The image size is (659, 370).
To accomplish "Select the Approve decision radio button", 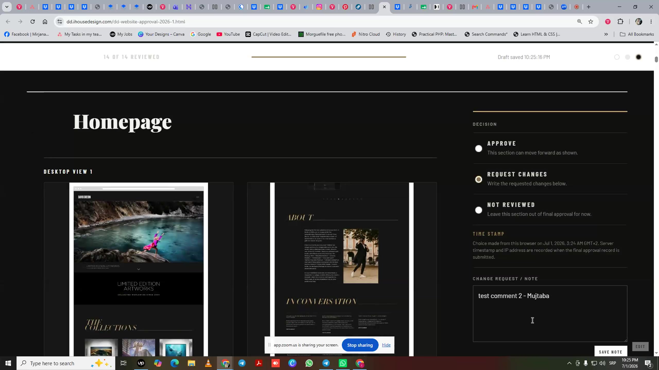I will coord(479,149).
